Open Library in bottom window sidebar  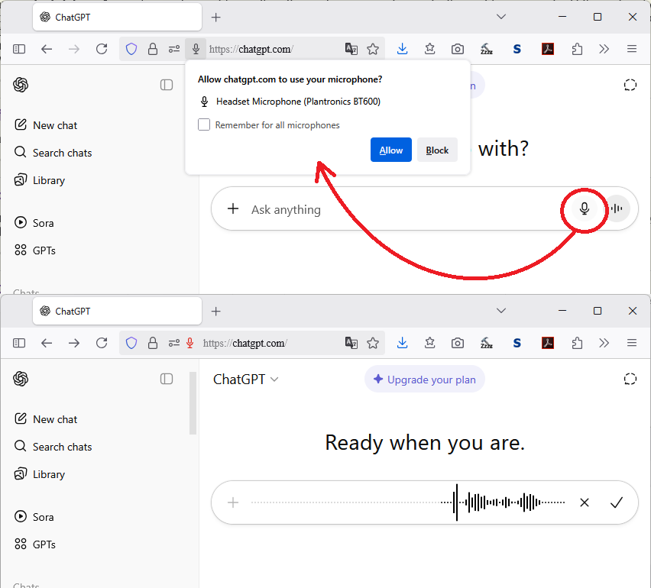pos(40,474)
